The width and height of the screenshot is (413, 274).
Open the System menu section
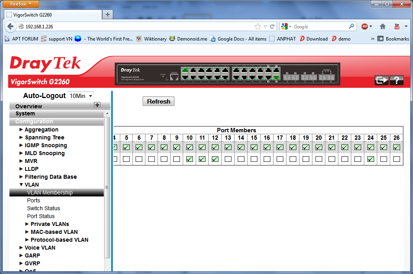pos(56,114)
